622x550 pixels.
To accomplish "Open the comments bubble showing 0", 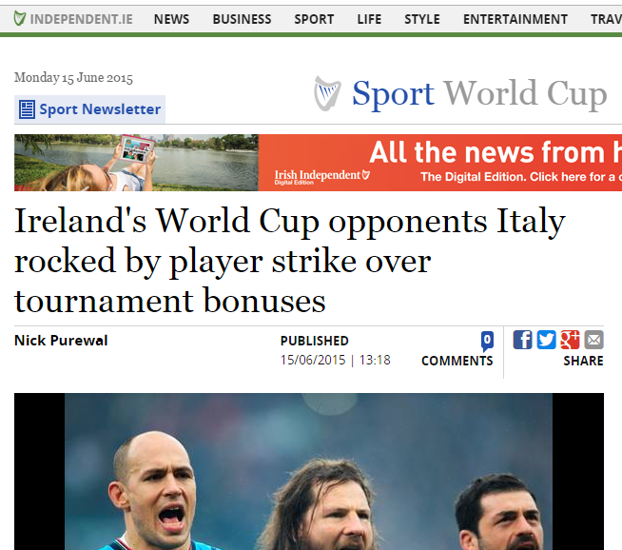I will pyautogui.click(x=487, y=341).
